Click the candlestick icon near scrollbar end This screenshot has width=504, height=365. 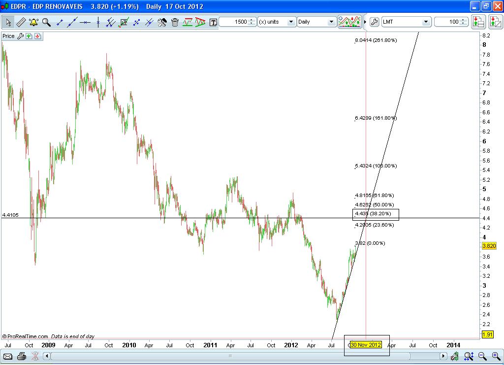[x=454, y=356]
